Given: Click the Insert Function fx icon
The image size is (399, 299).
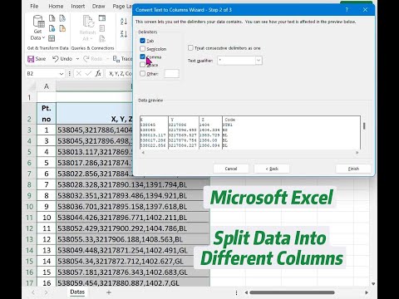Looking at the screenshot, I should point(98,74).
